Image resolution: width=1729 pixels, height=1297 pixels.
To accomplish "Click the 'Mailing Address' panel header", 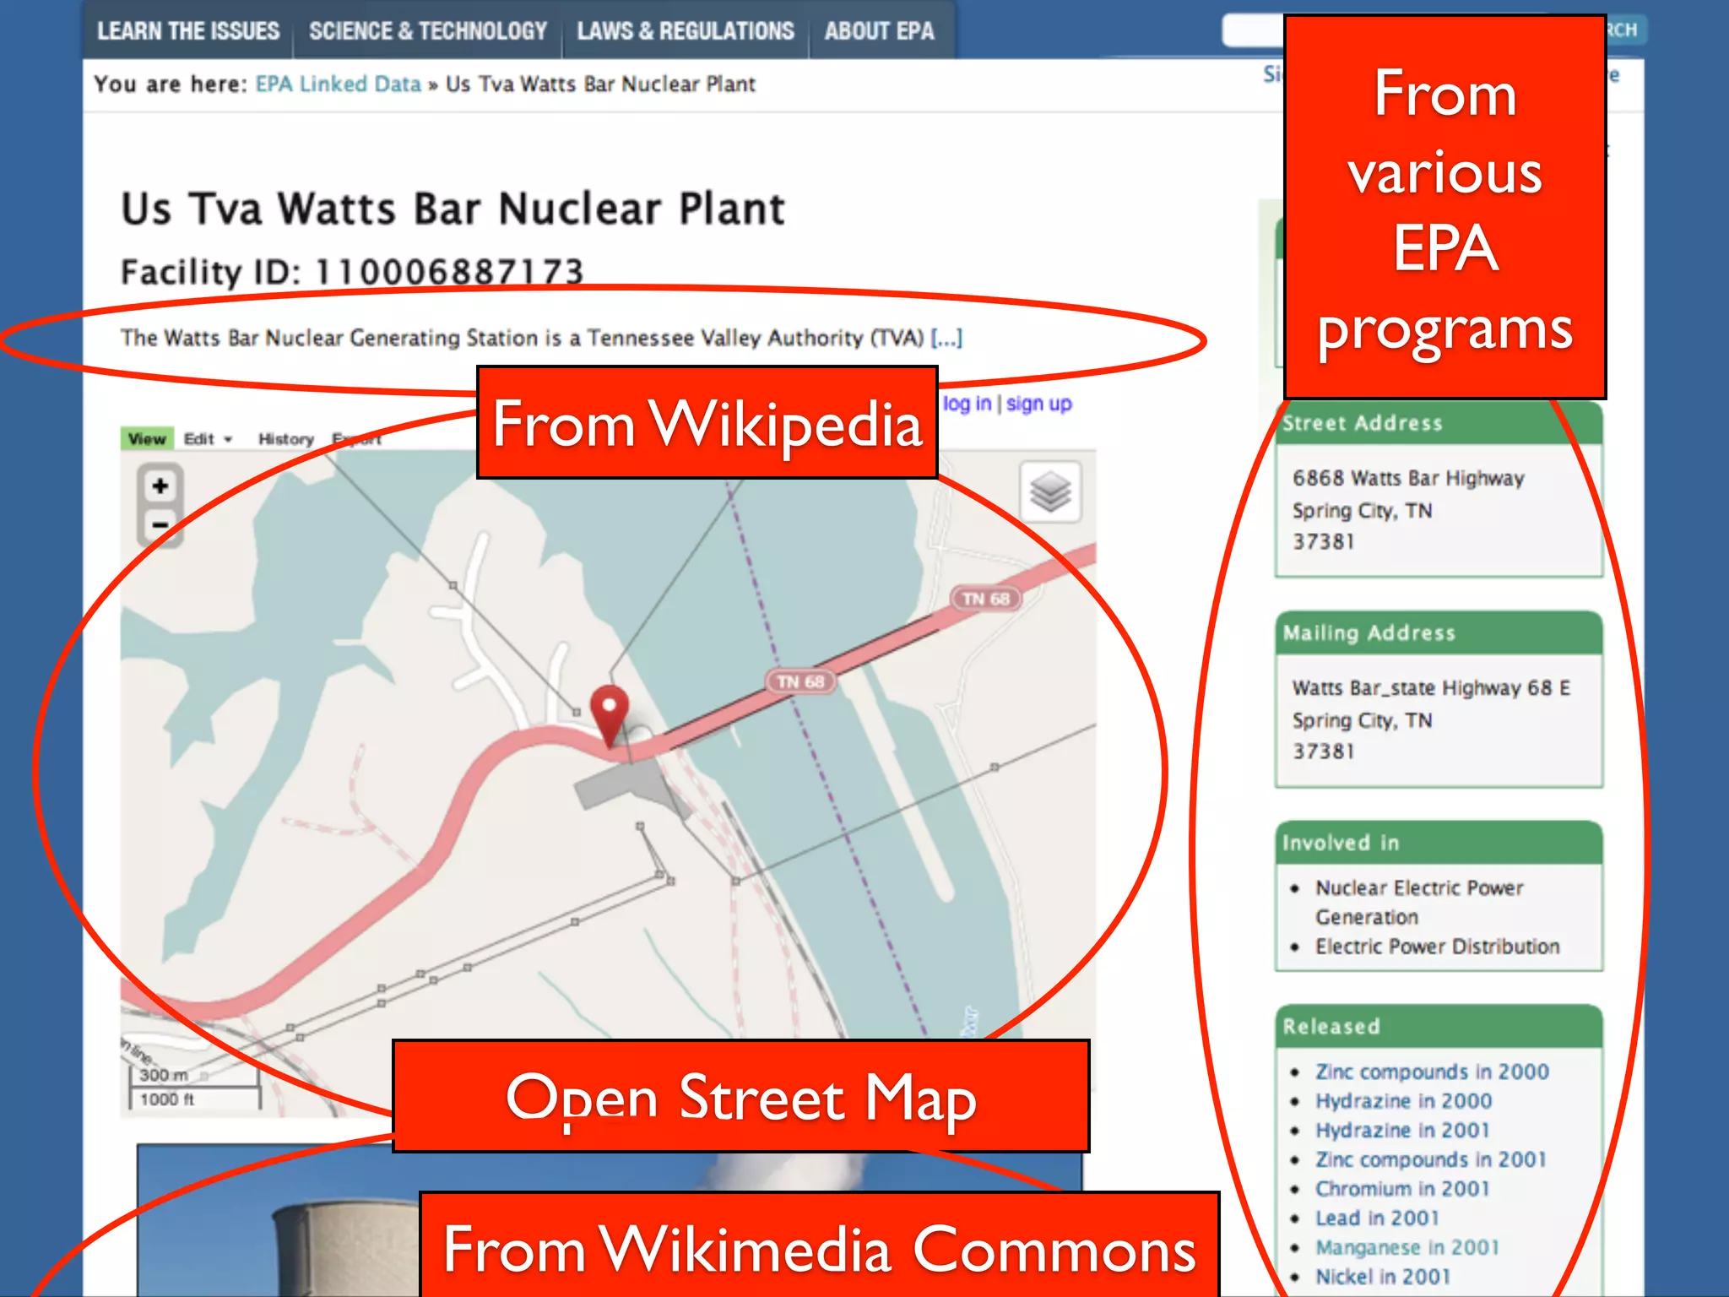I will pyautogui.click(x=1439, y=633).
